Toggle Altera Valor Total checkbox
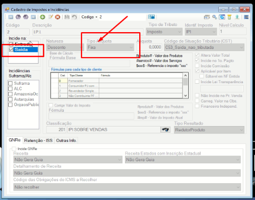 (x=197, y=55)
